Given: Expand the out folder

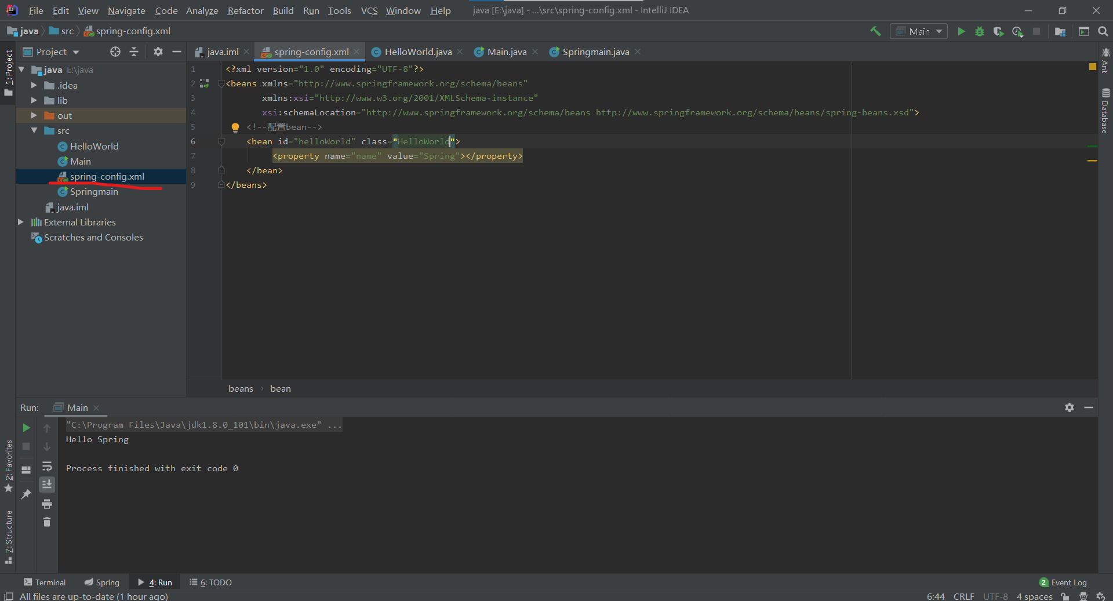Looking at the screenshot, I should [x=34, y=115].
